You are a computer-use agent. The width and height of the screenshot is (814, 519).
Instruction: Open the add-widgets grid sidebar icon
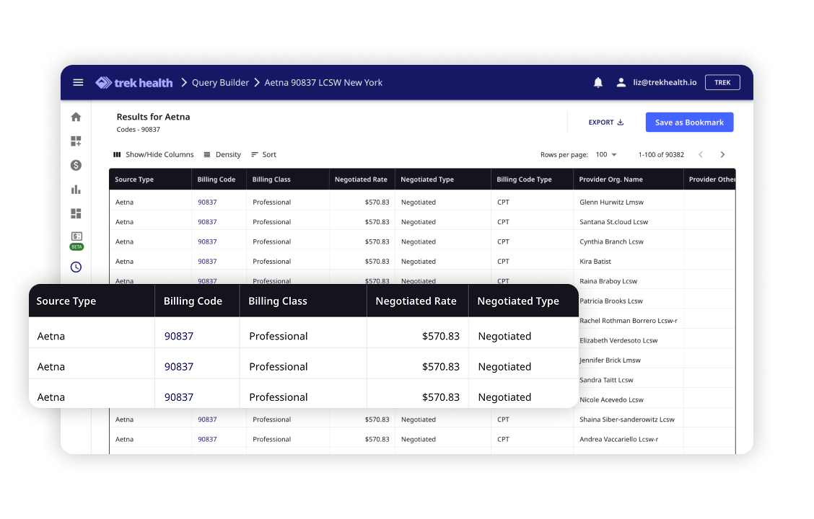pyautogui.click(x=76, y=141)
